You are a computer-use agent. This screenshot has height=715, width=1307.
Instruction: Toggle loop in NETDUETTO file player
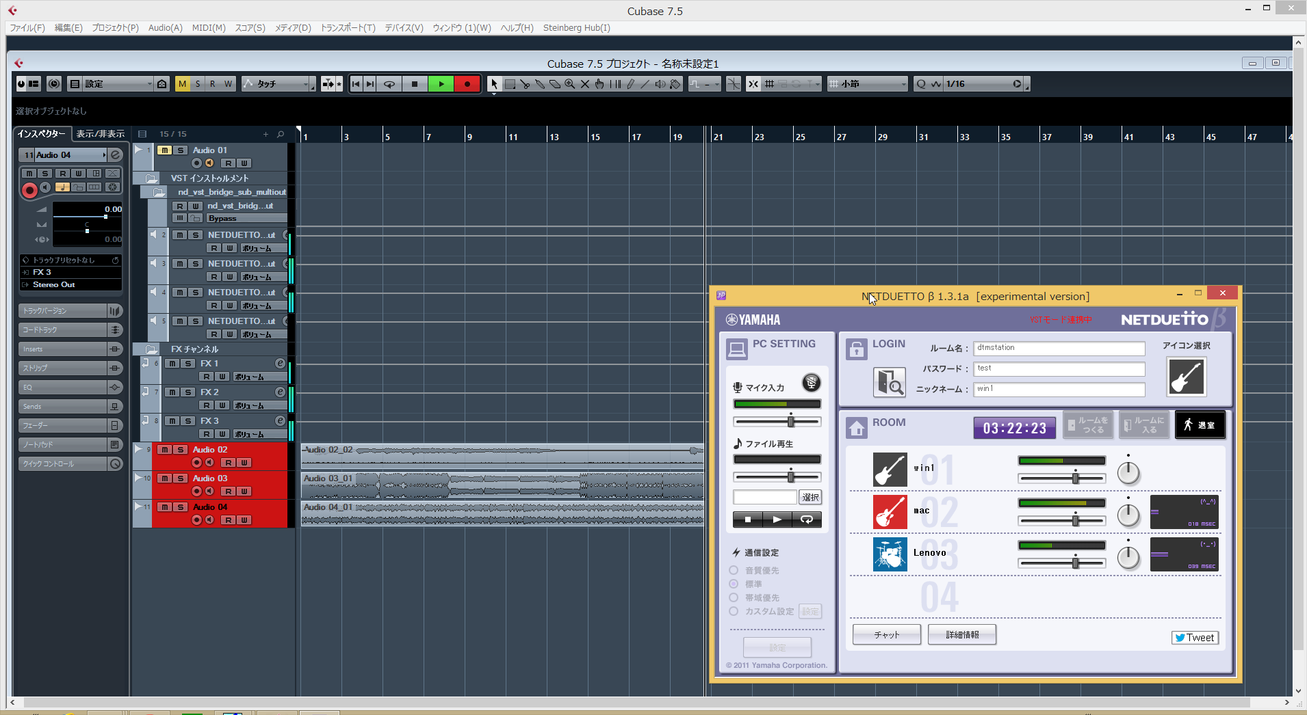(x=807, y=520)
